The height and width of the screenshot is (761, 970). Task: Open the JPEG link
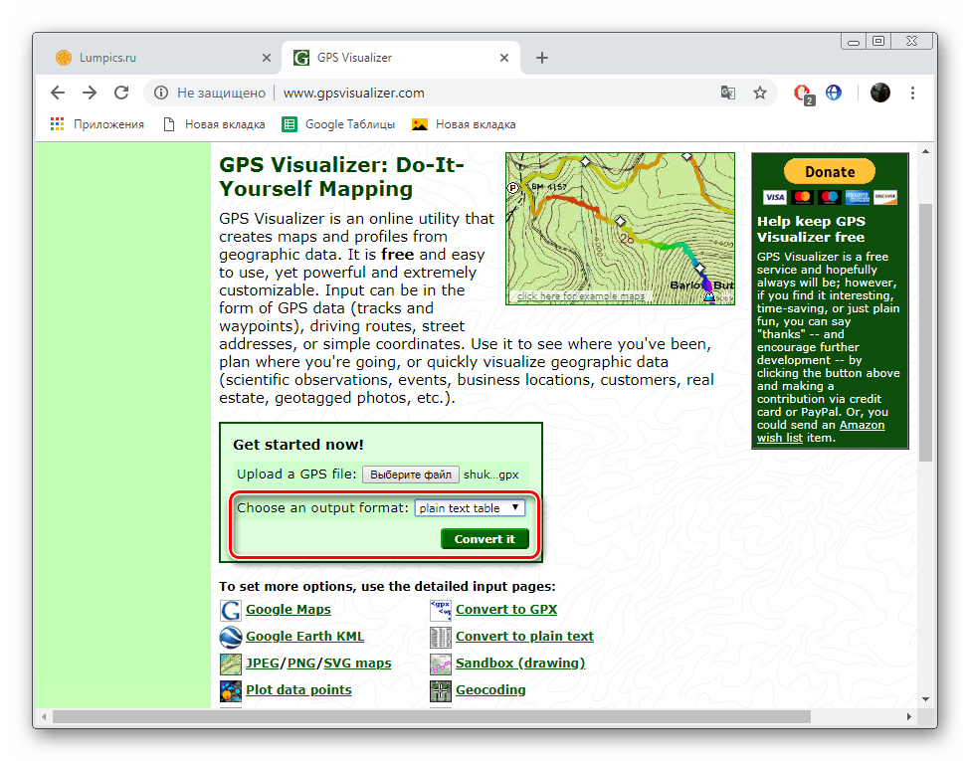[263, 664]
